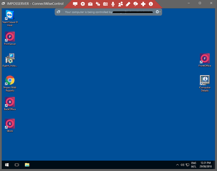Screen dimensions: 217x171
Task: Click the network tray icon
Action: coord(188,165)
